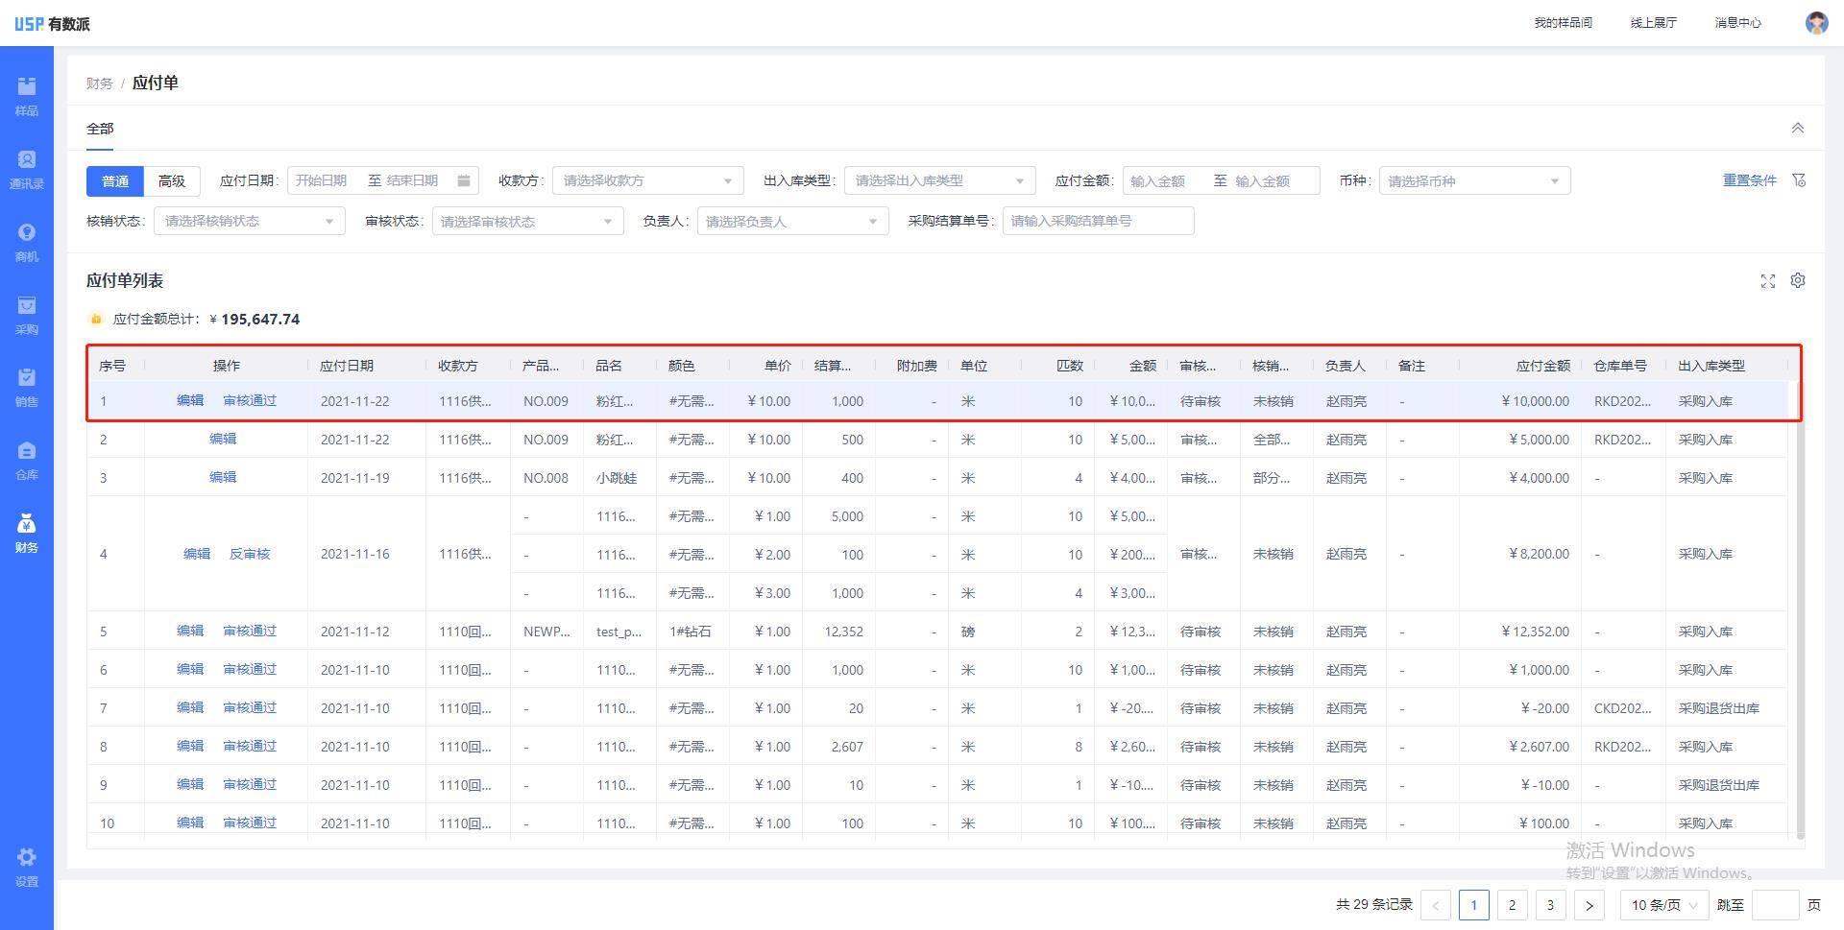Screen dimensions: 1844x930
Task: Open 负责人 dropdown
Action: coord(793,221)
